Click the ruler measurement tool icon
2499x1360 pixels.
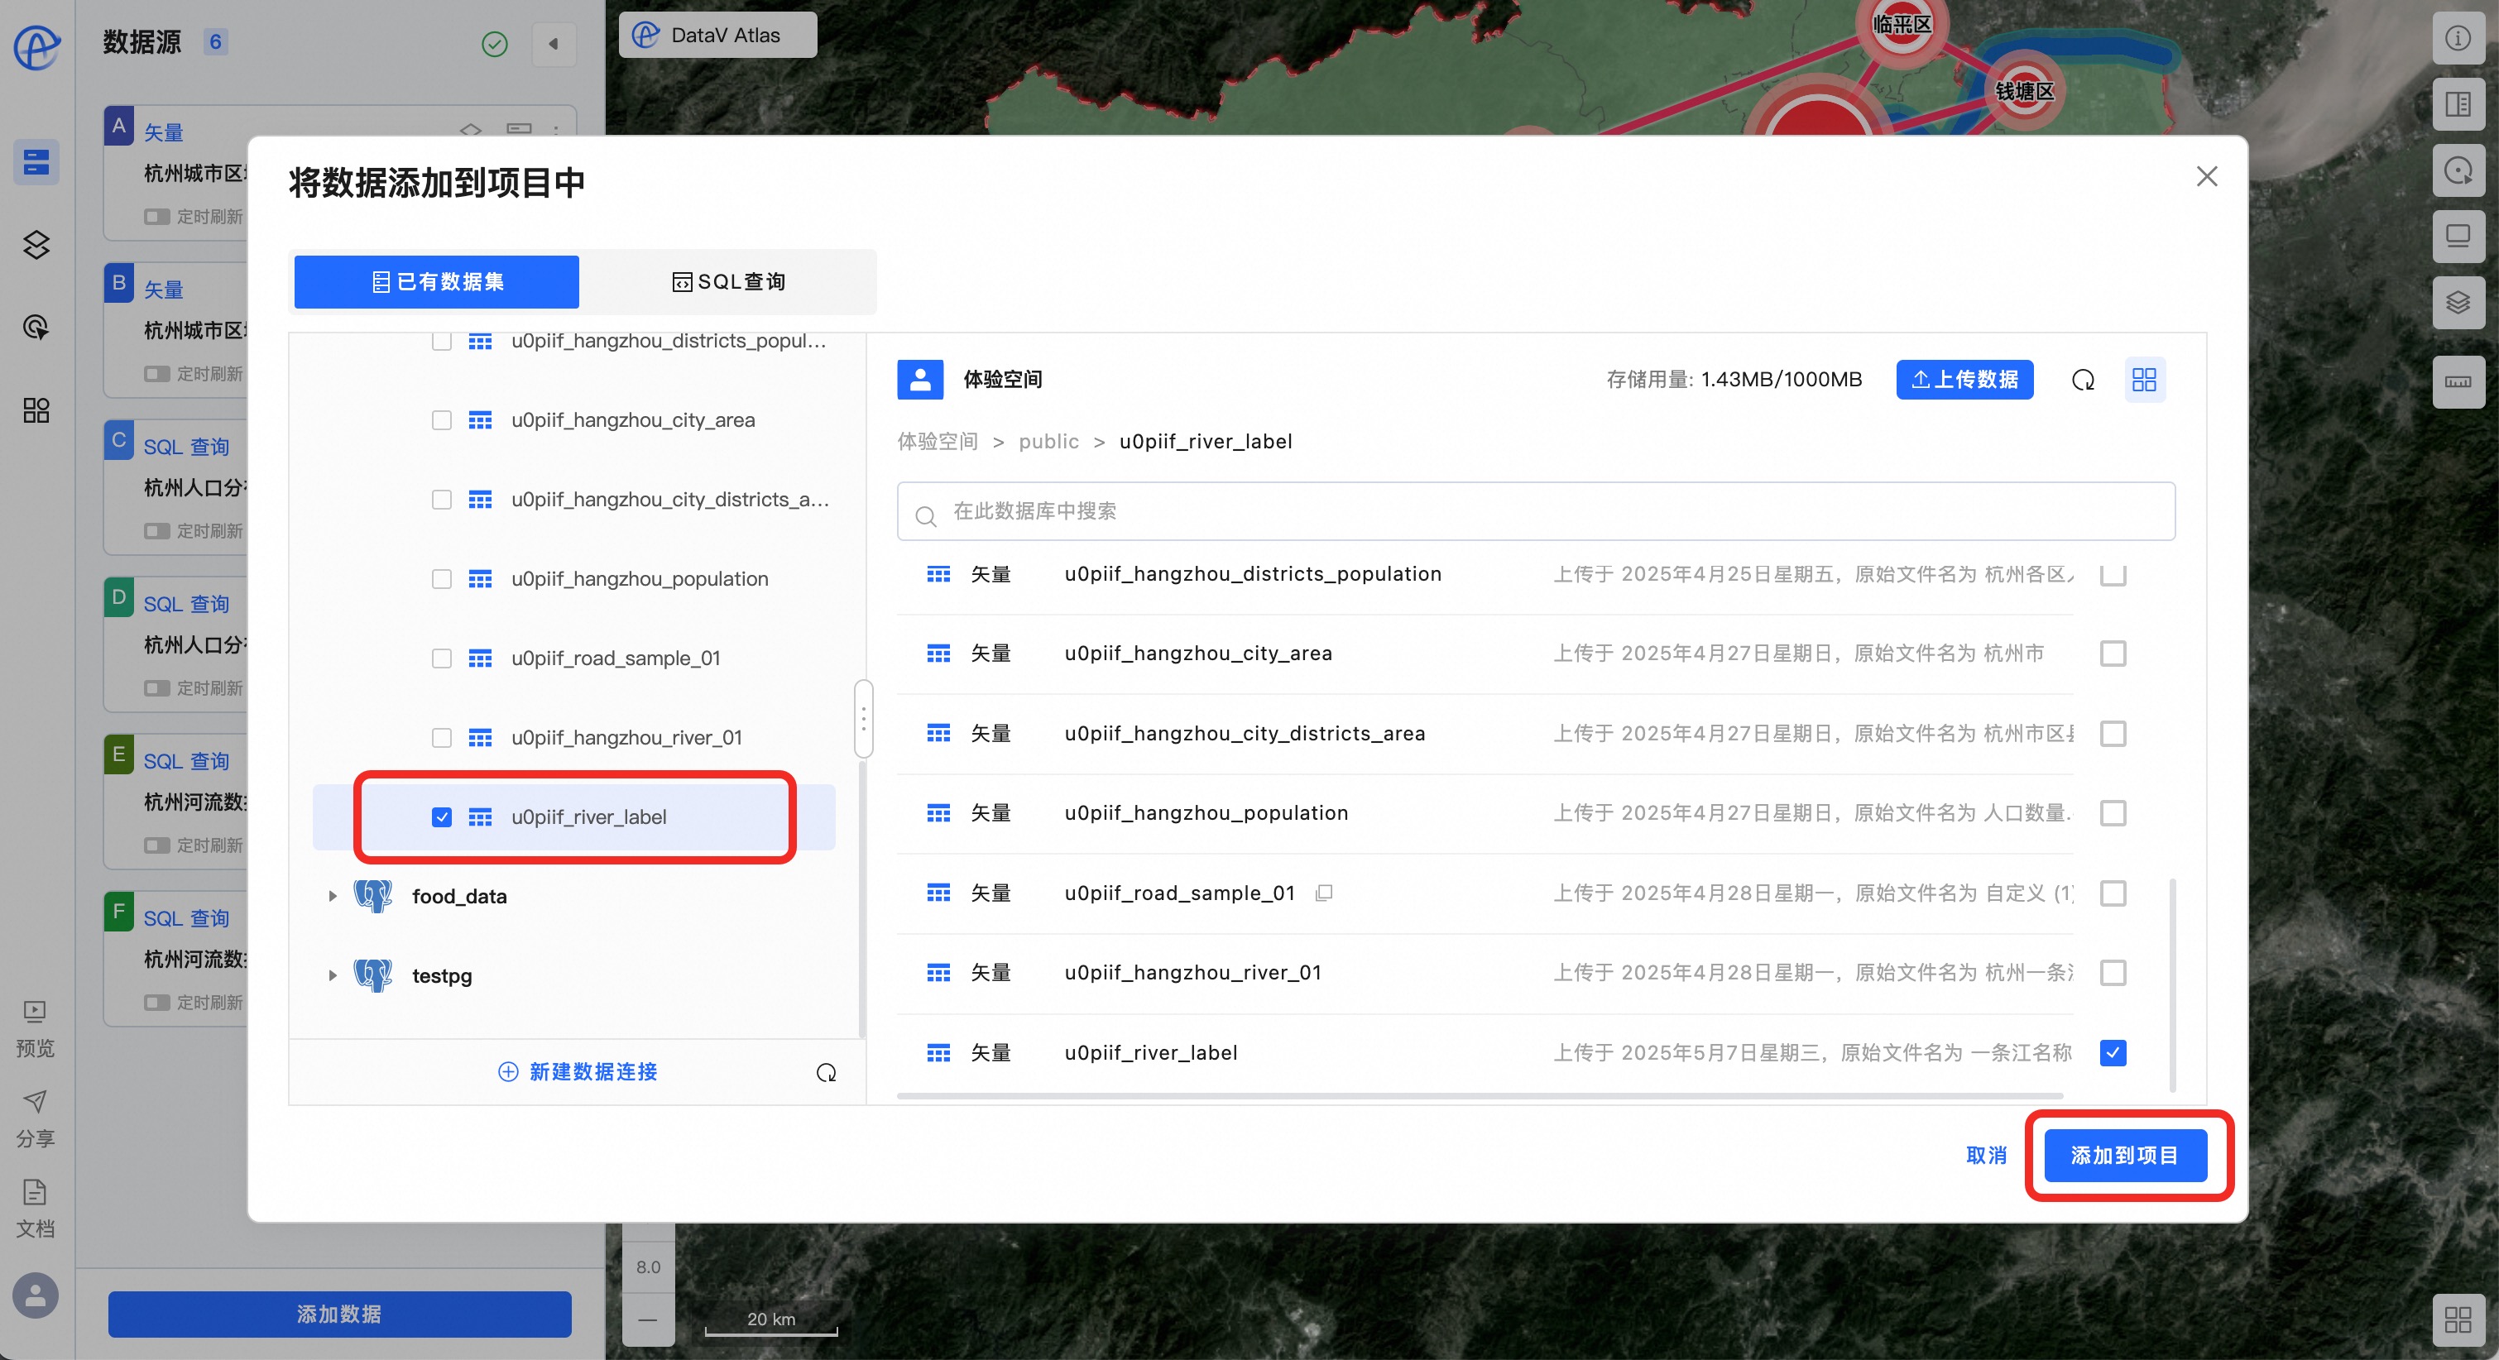coord(2458,381)
